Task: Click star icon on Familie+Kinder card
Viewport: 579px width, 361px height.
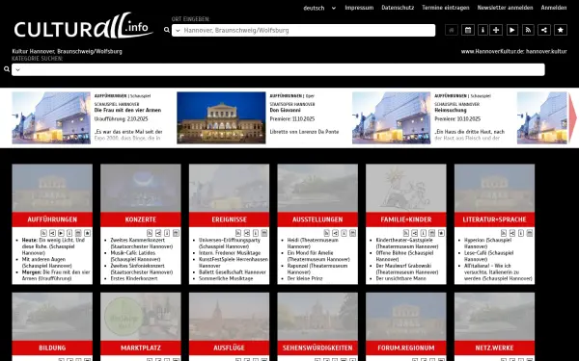Action: [441, 233]
